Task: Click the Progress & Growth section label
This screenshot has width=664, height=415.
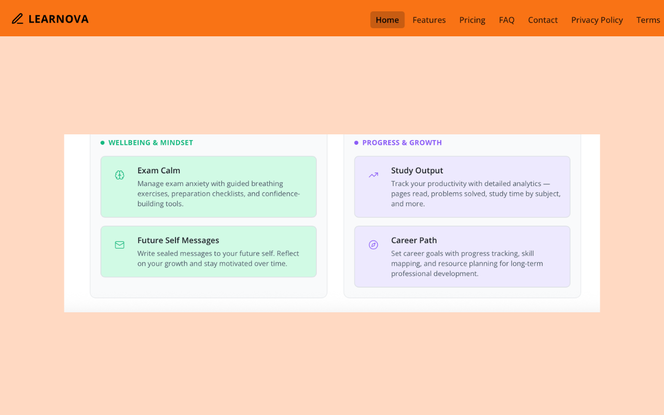Action: tap(402, 143)
